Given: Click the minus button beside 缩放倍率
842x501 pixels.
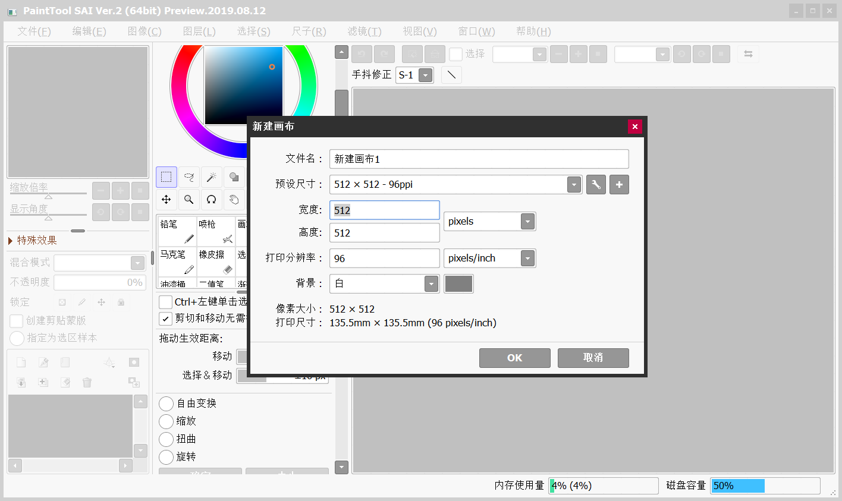Looking at the screenshot, I should coord(101,191).
